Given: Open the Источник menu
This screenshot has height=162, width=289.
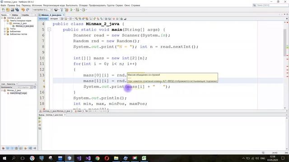Looking at the screenshot, I should tap(37, 5).
